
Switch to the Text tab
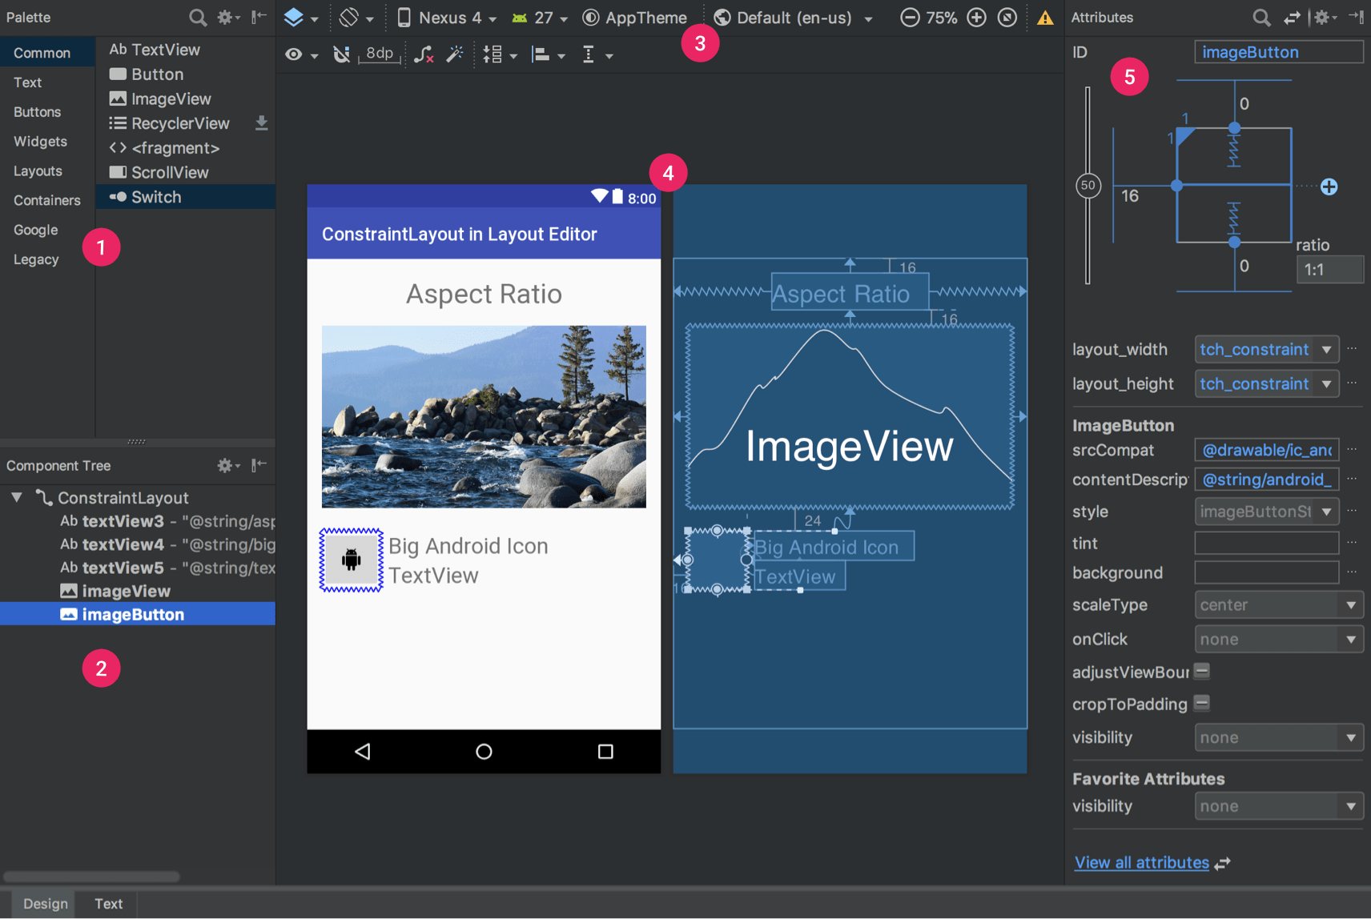[107, 904]
